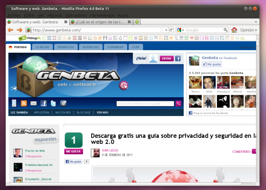The width and height of the screenshot is (266, 190).
Task: Open the PRODUCTOS site tab
Action: pyautogui.click(x=65, y=47)
